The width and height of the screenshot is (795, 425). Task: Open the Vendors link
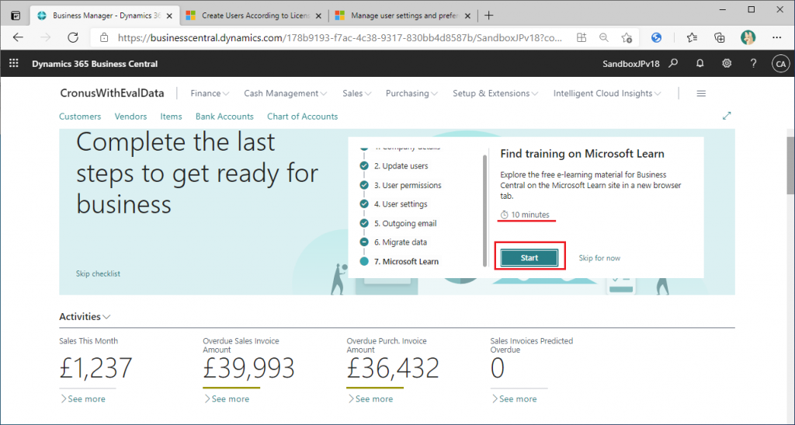pos(130,116)
